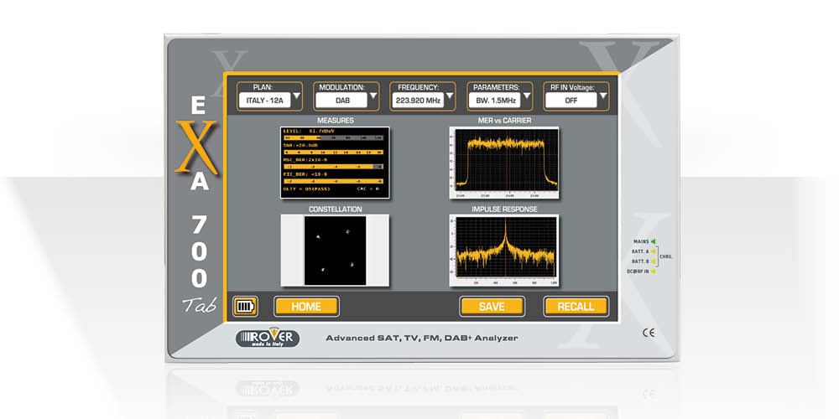Open the CONSTELLATION diagram panel

tap(335, 251)
